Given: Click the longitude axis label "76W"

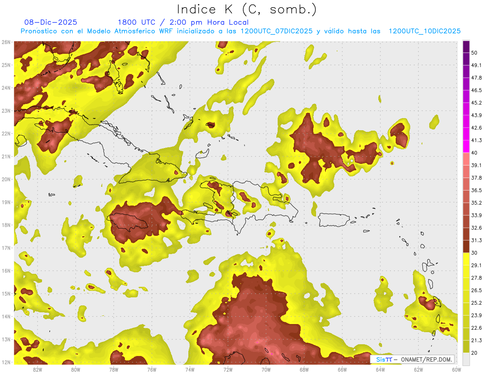Looking at the screenshot, I should (x=152, y=370).
